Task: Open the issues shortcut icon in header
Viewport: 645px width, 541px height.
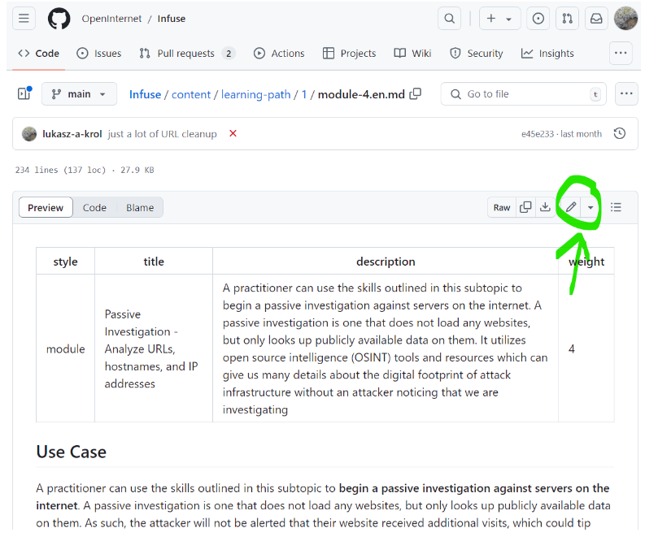Action: (x=538, y=19)
